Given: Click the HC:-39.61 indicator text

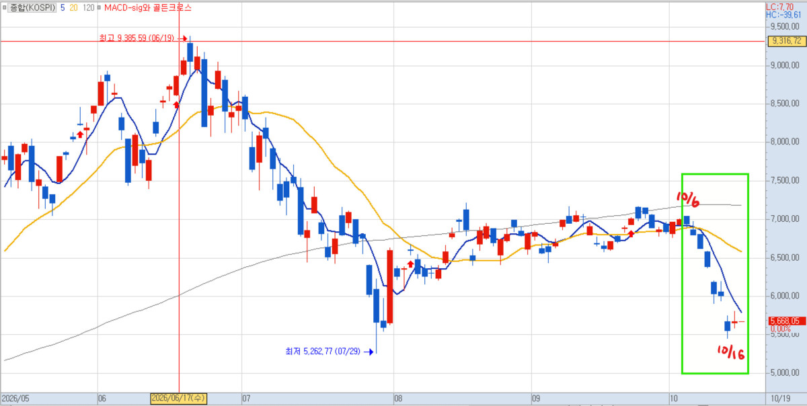Looking at the screenshot, I should pos(783,13).
